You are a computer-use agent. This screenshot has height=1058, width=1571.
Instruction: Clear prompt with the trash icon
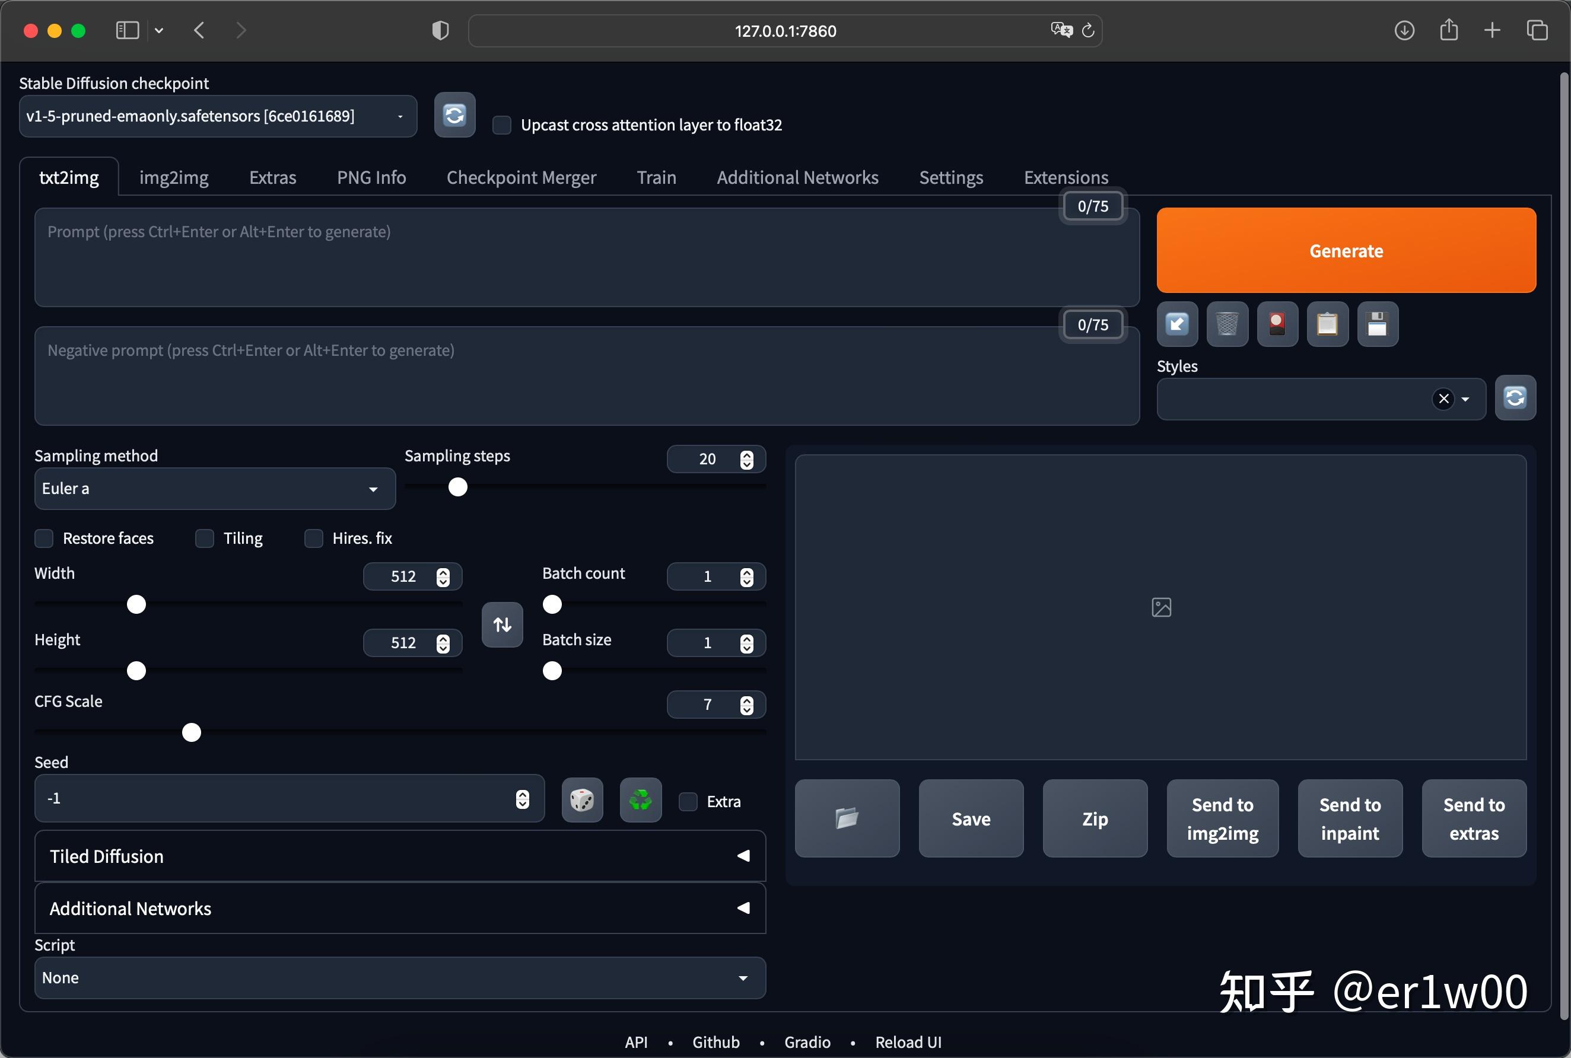[1227, 324]
